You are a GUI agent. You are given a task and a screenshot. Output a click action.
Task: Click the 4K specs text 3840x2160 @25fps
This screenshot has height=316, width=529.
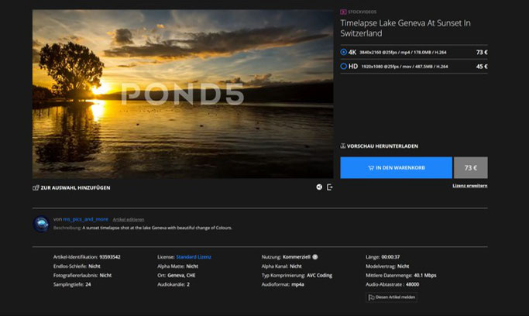pos(403,52)
